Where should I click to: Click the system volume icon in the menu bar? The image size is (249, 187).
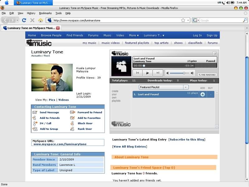point(228,2)
